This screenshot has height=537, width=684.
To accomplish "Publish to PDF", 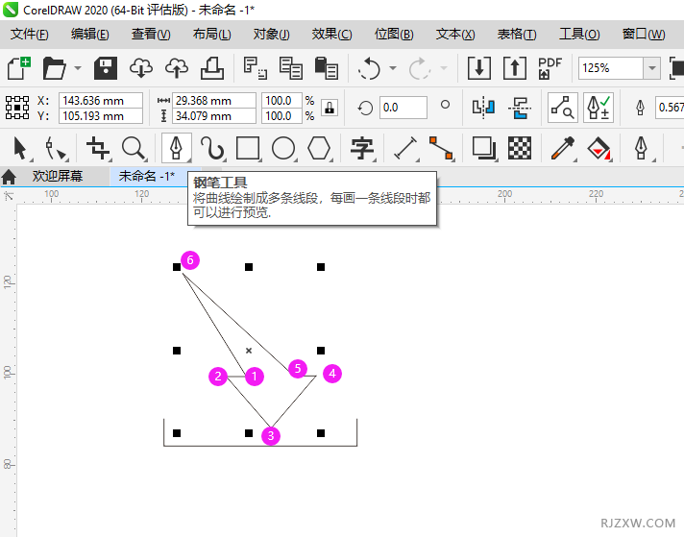I will click(550, 68).
